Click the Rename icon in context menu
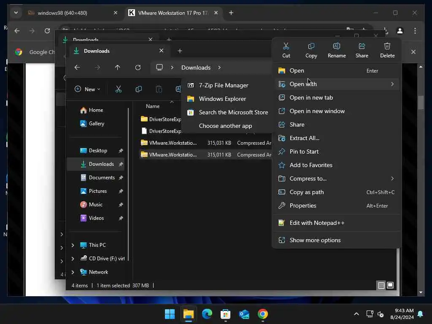This screenshot has height=324, width=432. pos(336,46)
